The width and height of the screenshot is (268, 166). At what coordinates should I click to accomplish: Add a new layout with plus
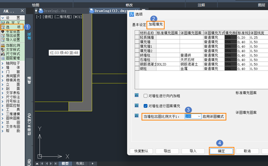point(92,164)
